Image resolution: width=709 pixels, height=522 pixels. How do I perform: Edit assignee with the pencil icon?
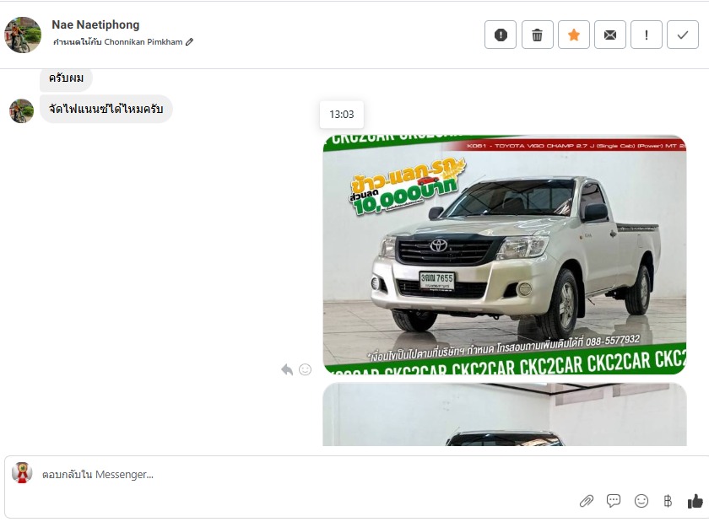tap(189, 42)
